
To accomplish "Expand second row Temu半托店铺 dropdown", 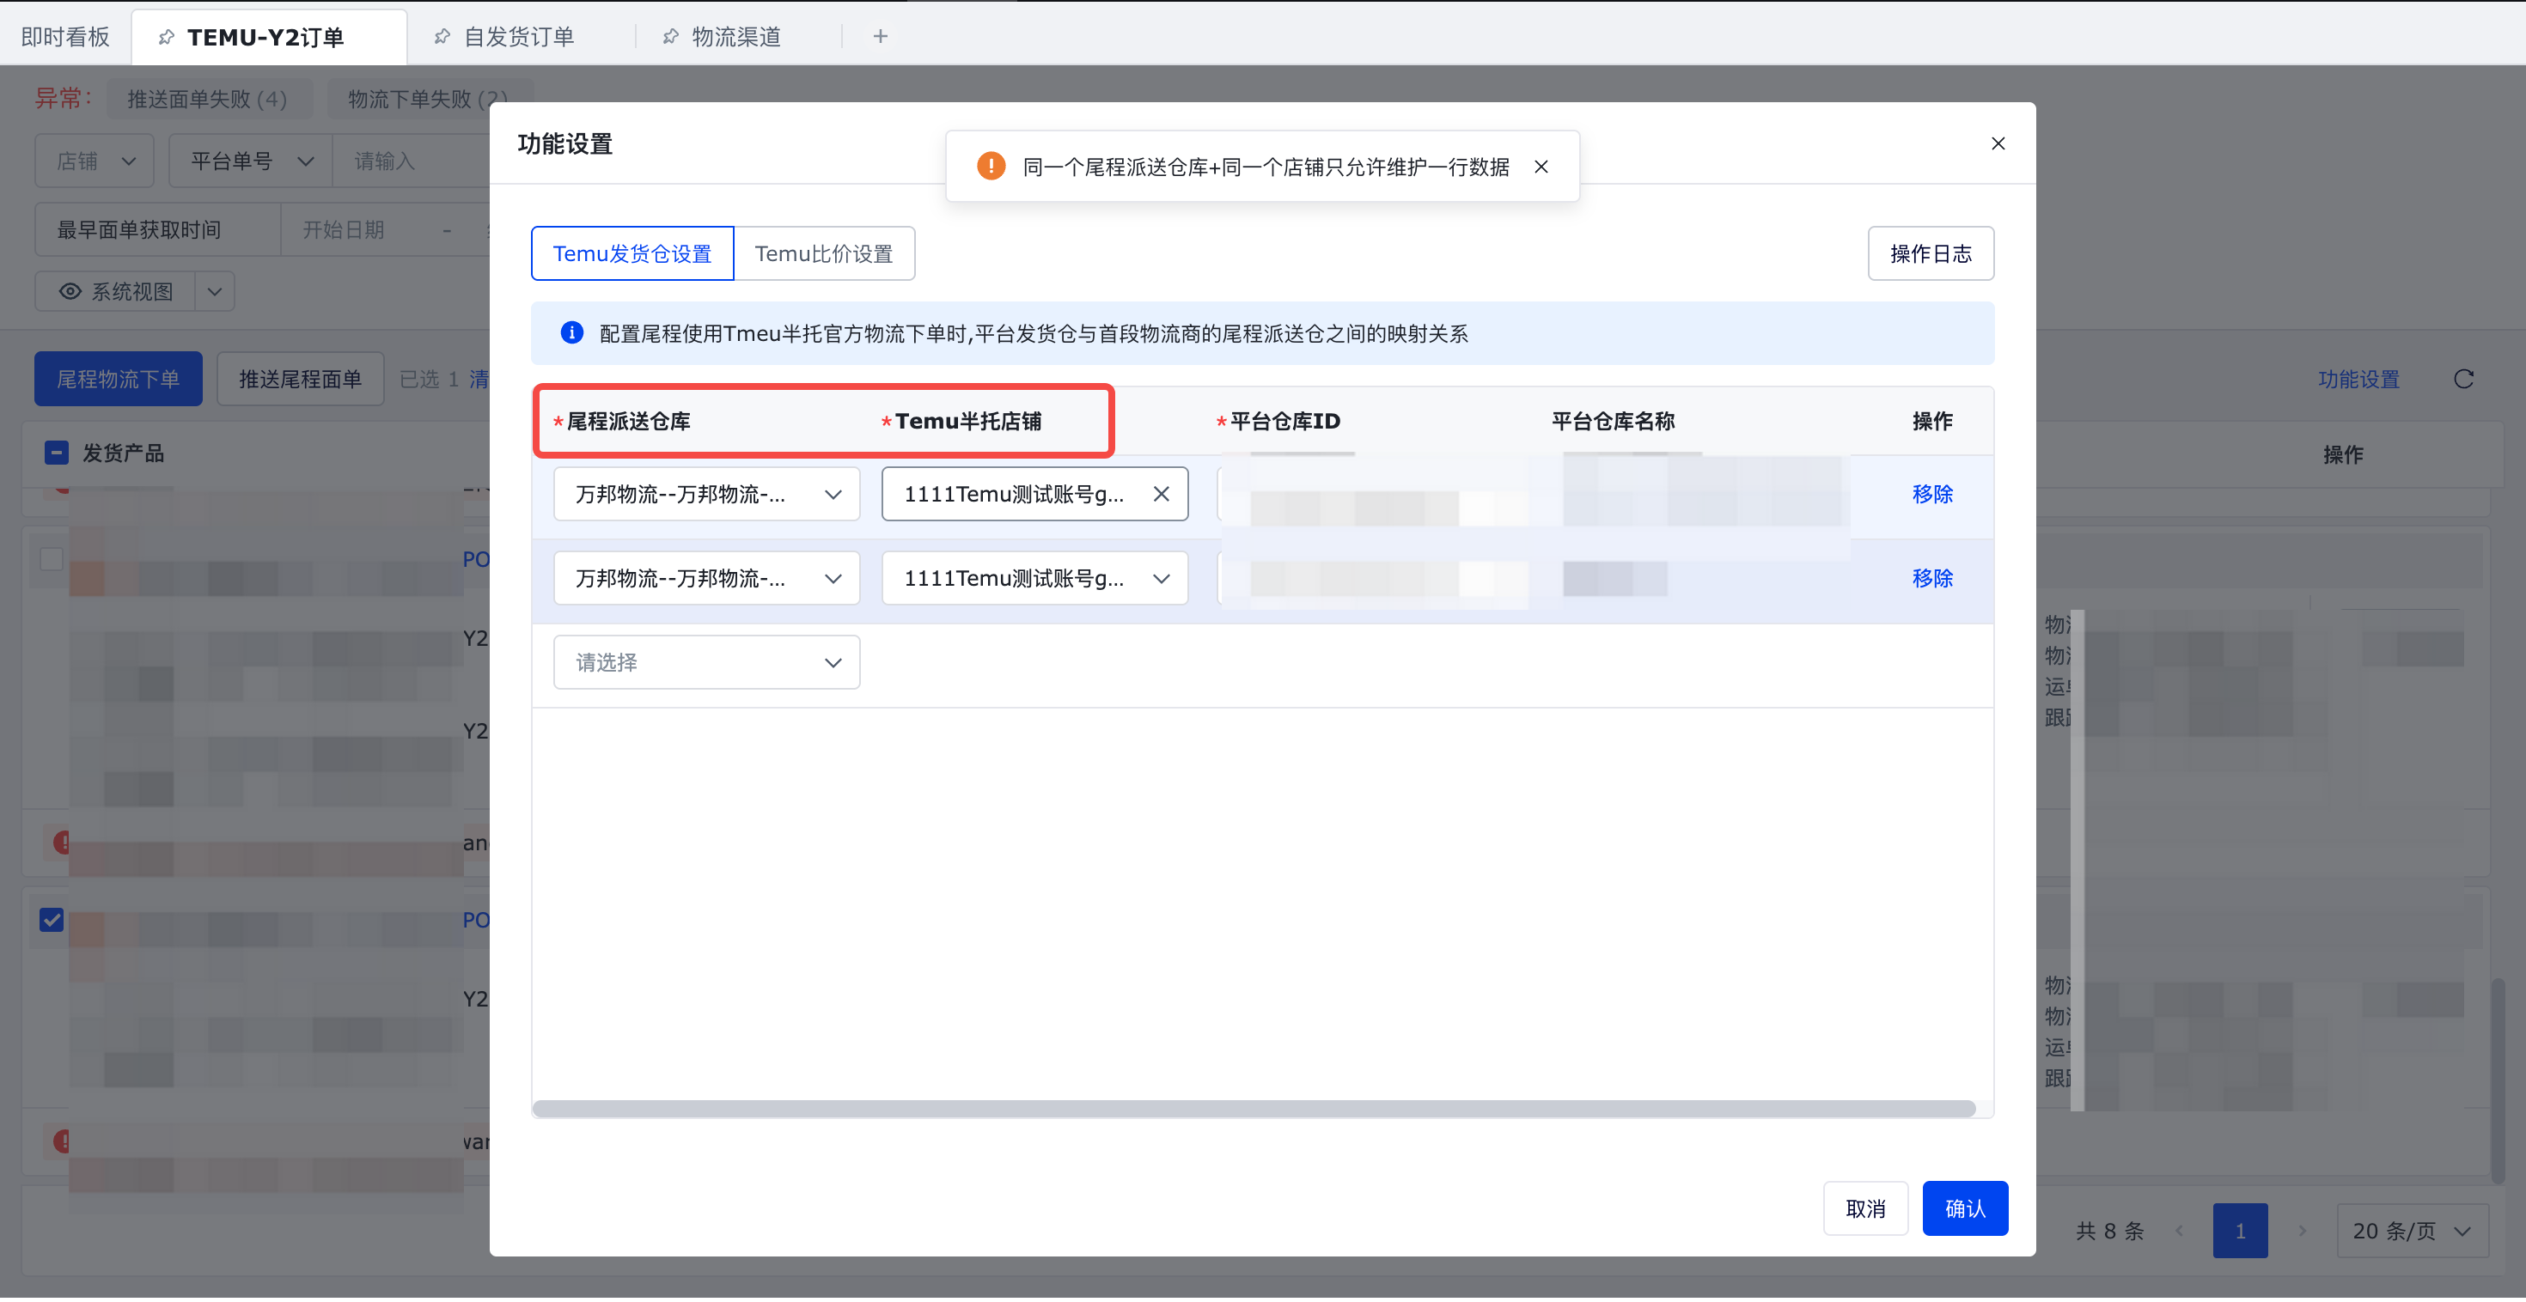I will [x=1034, y=579].
